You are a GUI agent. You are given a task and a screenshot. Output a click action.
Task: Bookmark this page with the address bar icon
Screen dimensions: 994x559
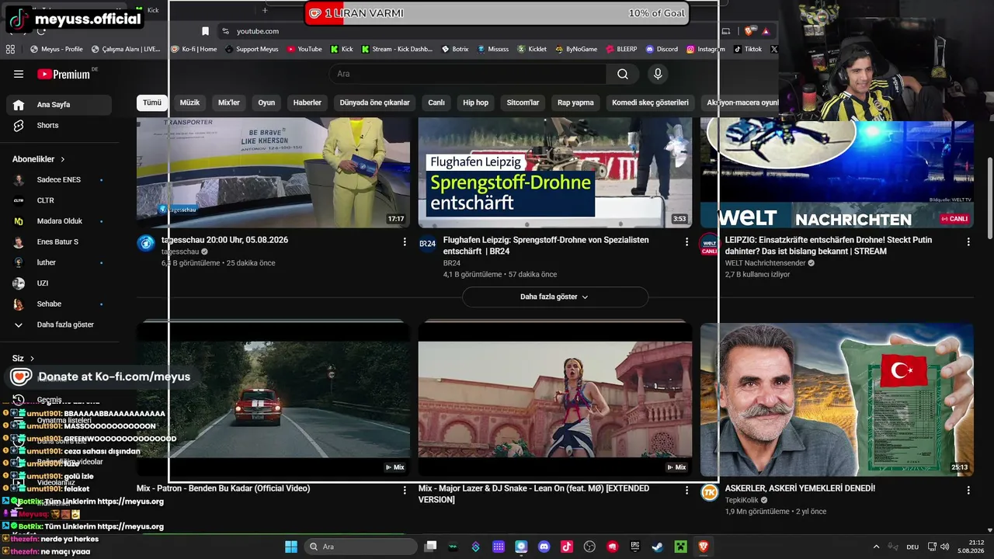(x=205, y=31)
